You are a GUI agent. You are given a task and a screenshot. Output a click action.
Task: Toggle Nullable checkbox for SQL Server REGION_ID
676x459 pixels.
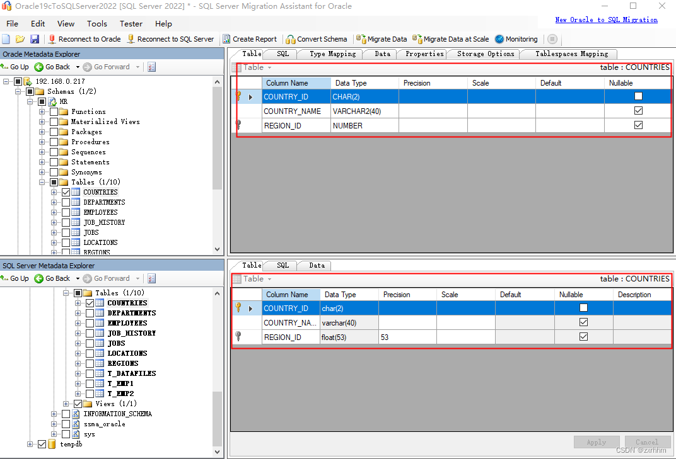click(x=583, y=336)
